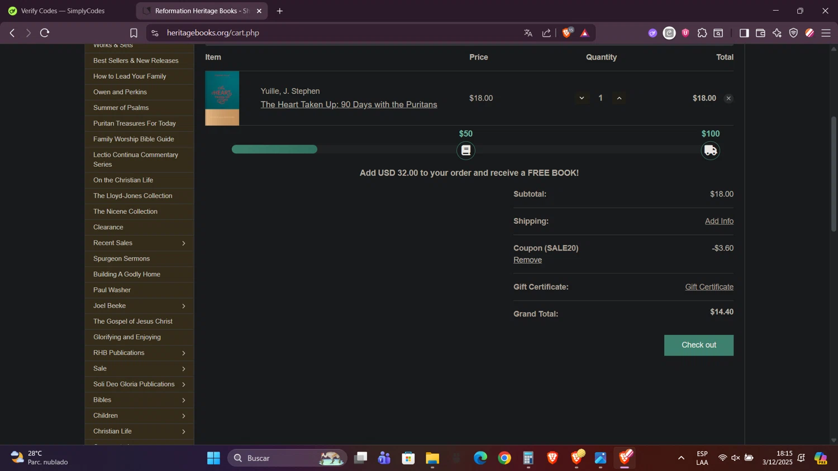Image resolution: width=838 pixels, height=471 pixels.
Task: Show hidden system tray icons
Action: click(x=681, y=458)
